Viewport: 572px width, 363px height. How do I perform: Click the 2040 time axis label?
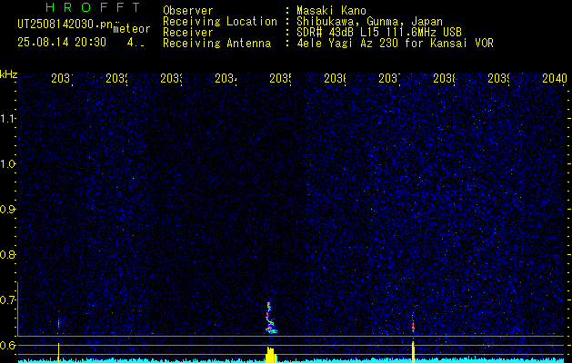[555, 78]
